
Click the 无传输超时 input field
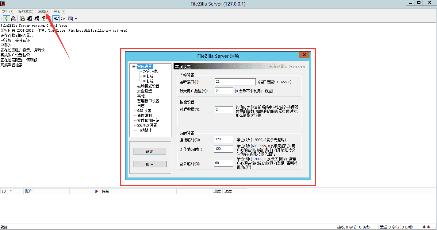coord(224,149)
